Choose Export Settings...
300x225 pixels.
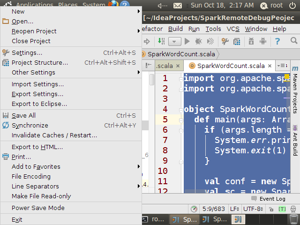71,94
